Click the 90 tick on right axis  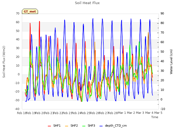pos(162,13)
